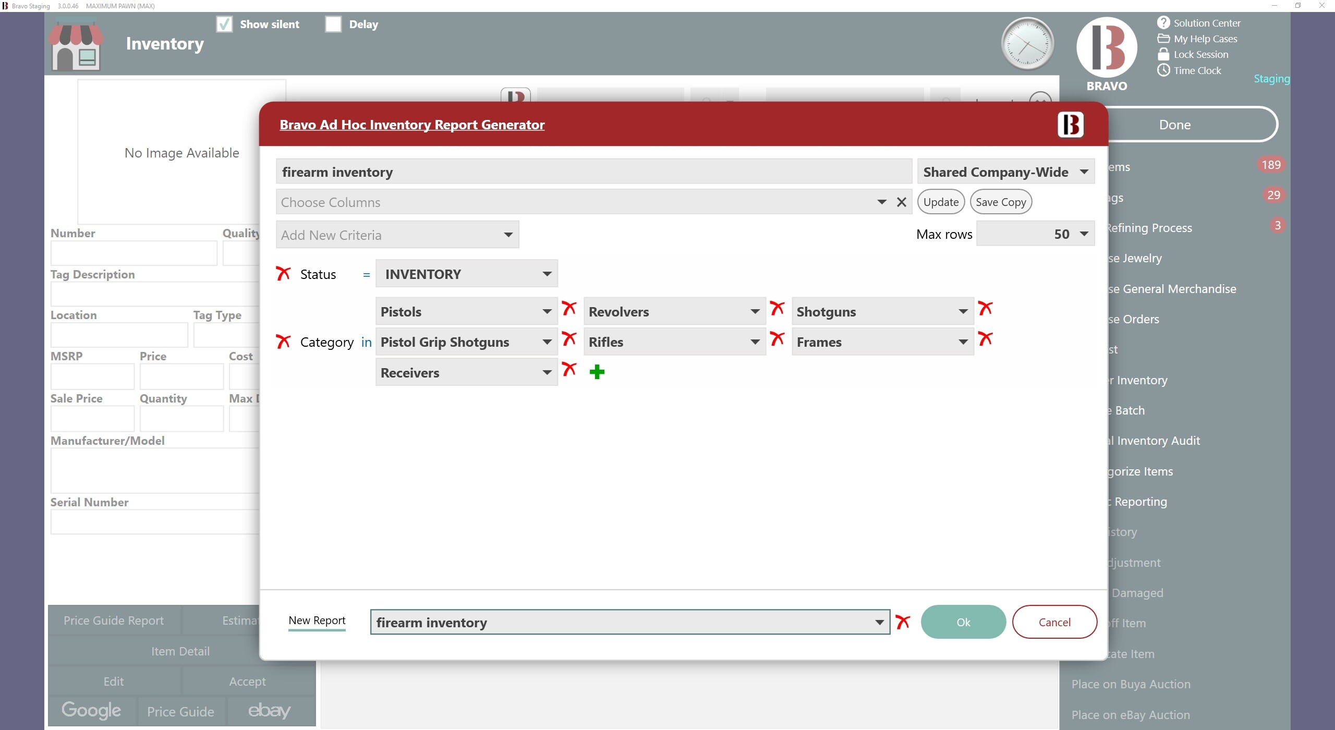Viewport: 1335px width, 730px height.
Task: Open Reporting in side menu
Action: [1138, 502]
